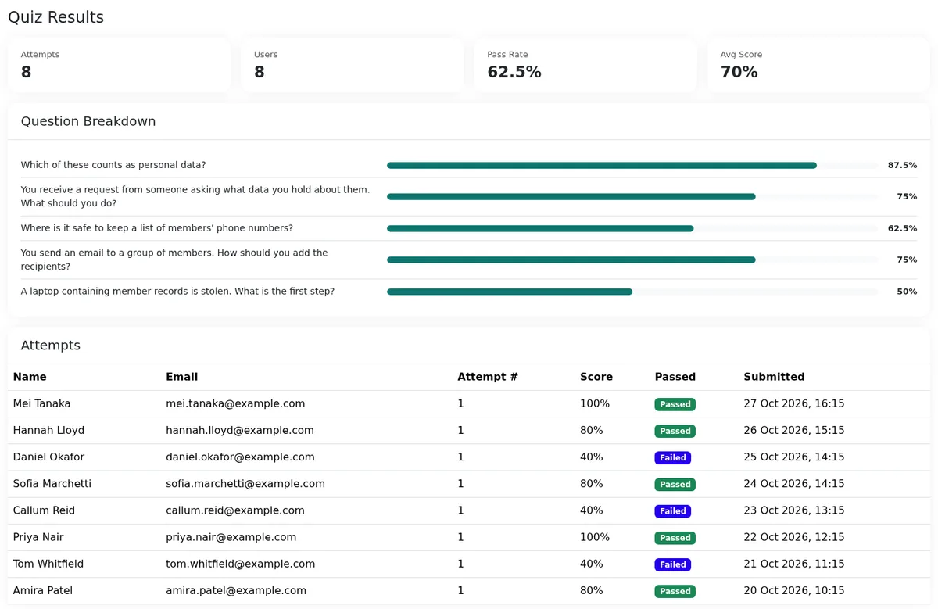Sort by the Score column header
938x609 pixels.
596,377
